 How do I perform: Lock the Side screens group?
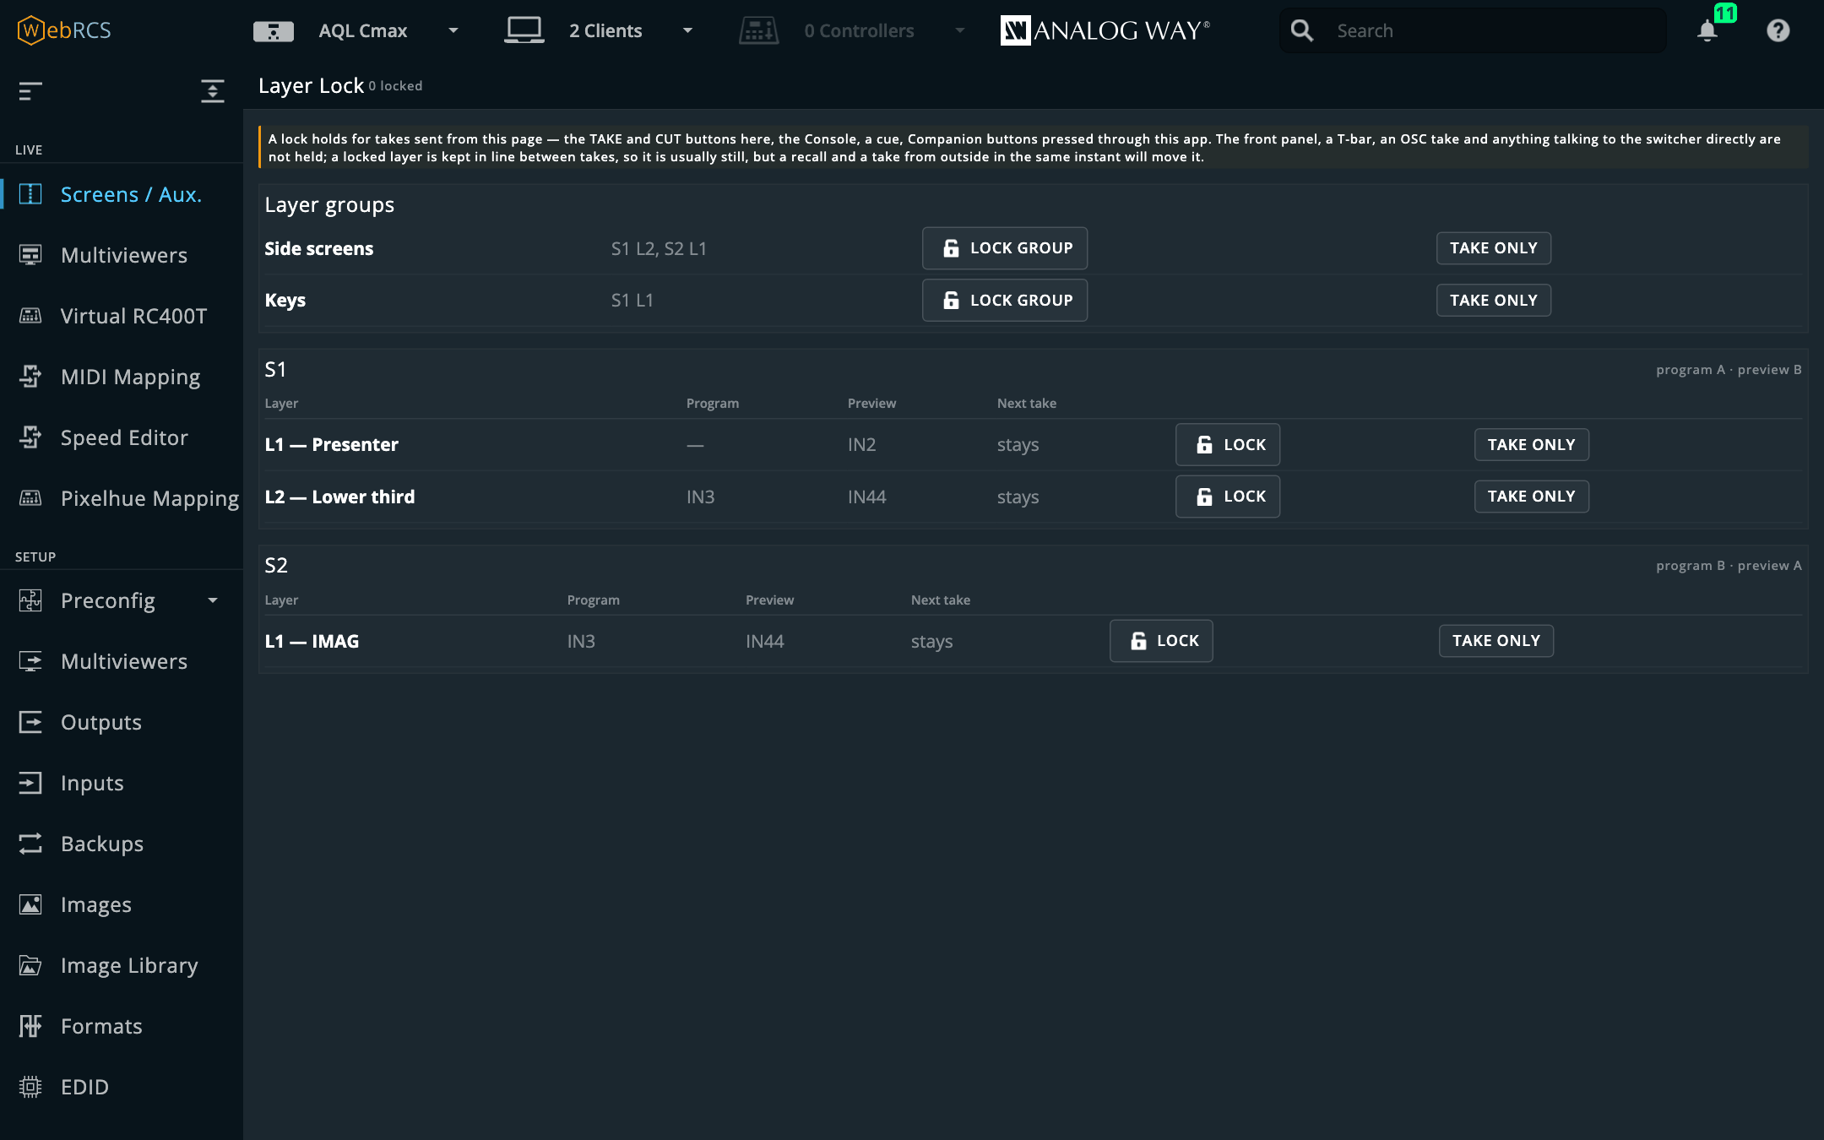click(x=1004, y=248)
